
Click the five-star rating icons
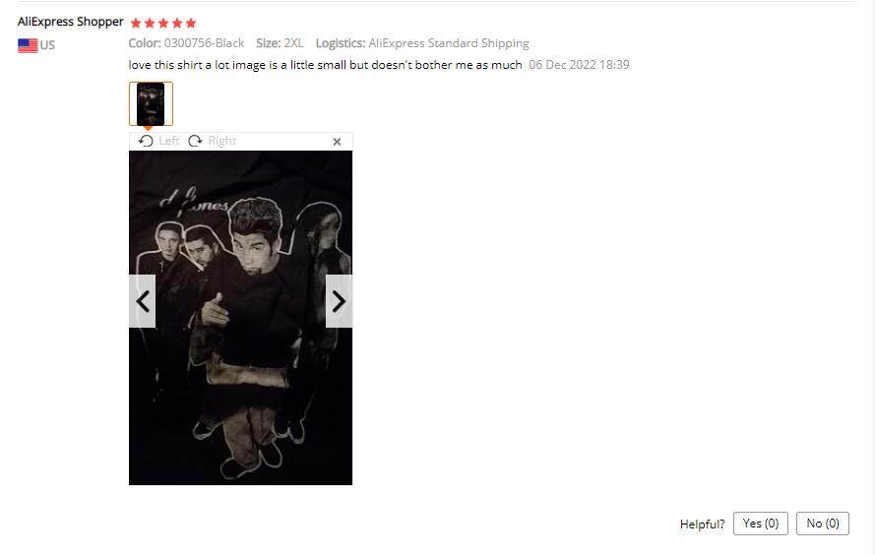[x=163, y=23]
